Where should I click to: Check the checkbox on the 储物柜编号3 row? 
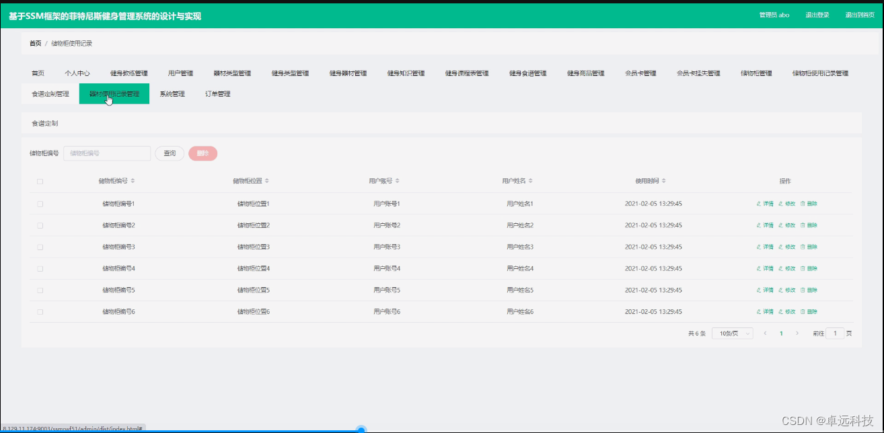[40, 246]
